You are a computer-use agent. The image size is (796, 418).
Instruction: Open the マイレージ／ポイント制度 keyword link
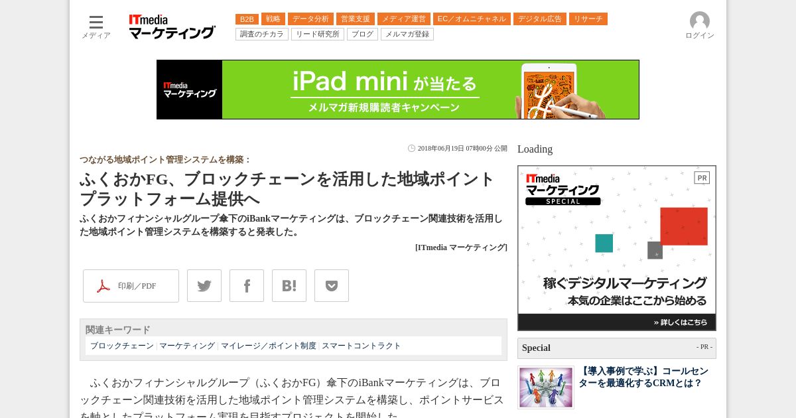click(269, 346)
